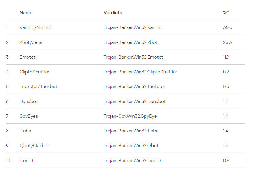Screen dimensions: 255x174
Task: Select the Zbot/Zeus name cell
Action: click(x=31, y=42)
